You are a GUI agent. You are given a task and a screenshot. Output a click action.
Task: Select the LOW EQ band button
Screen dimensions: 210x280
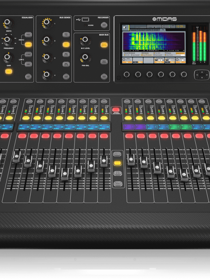28,64
